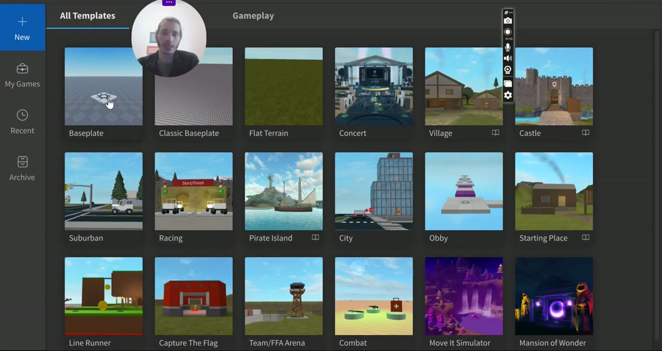Select the Racing template thumbnail
Viewport: 662px width, 351px height.
point(193,191)
